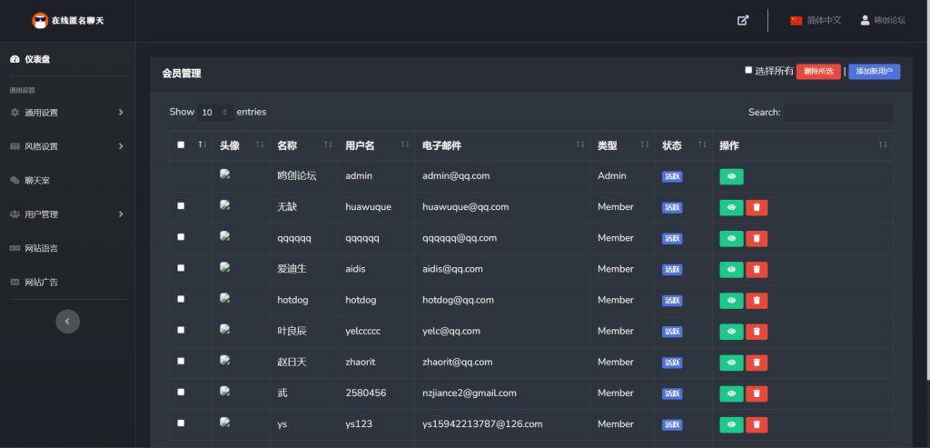Click the chat bubbles icon beside 聊天室
The height and width of the screenshot is (448, 930).
[x=15, y=181]
